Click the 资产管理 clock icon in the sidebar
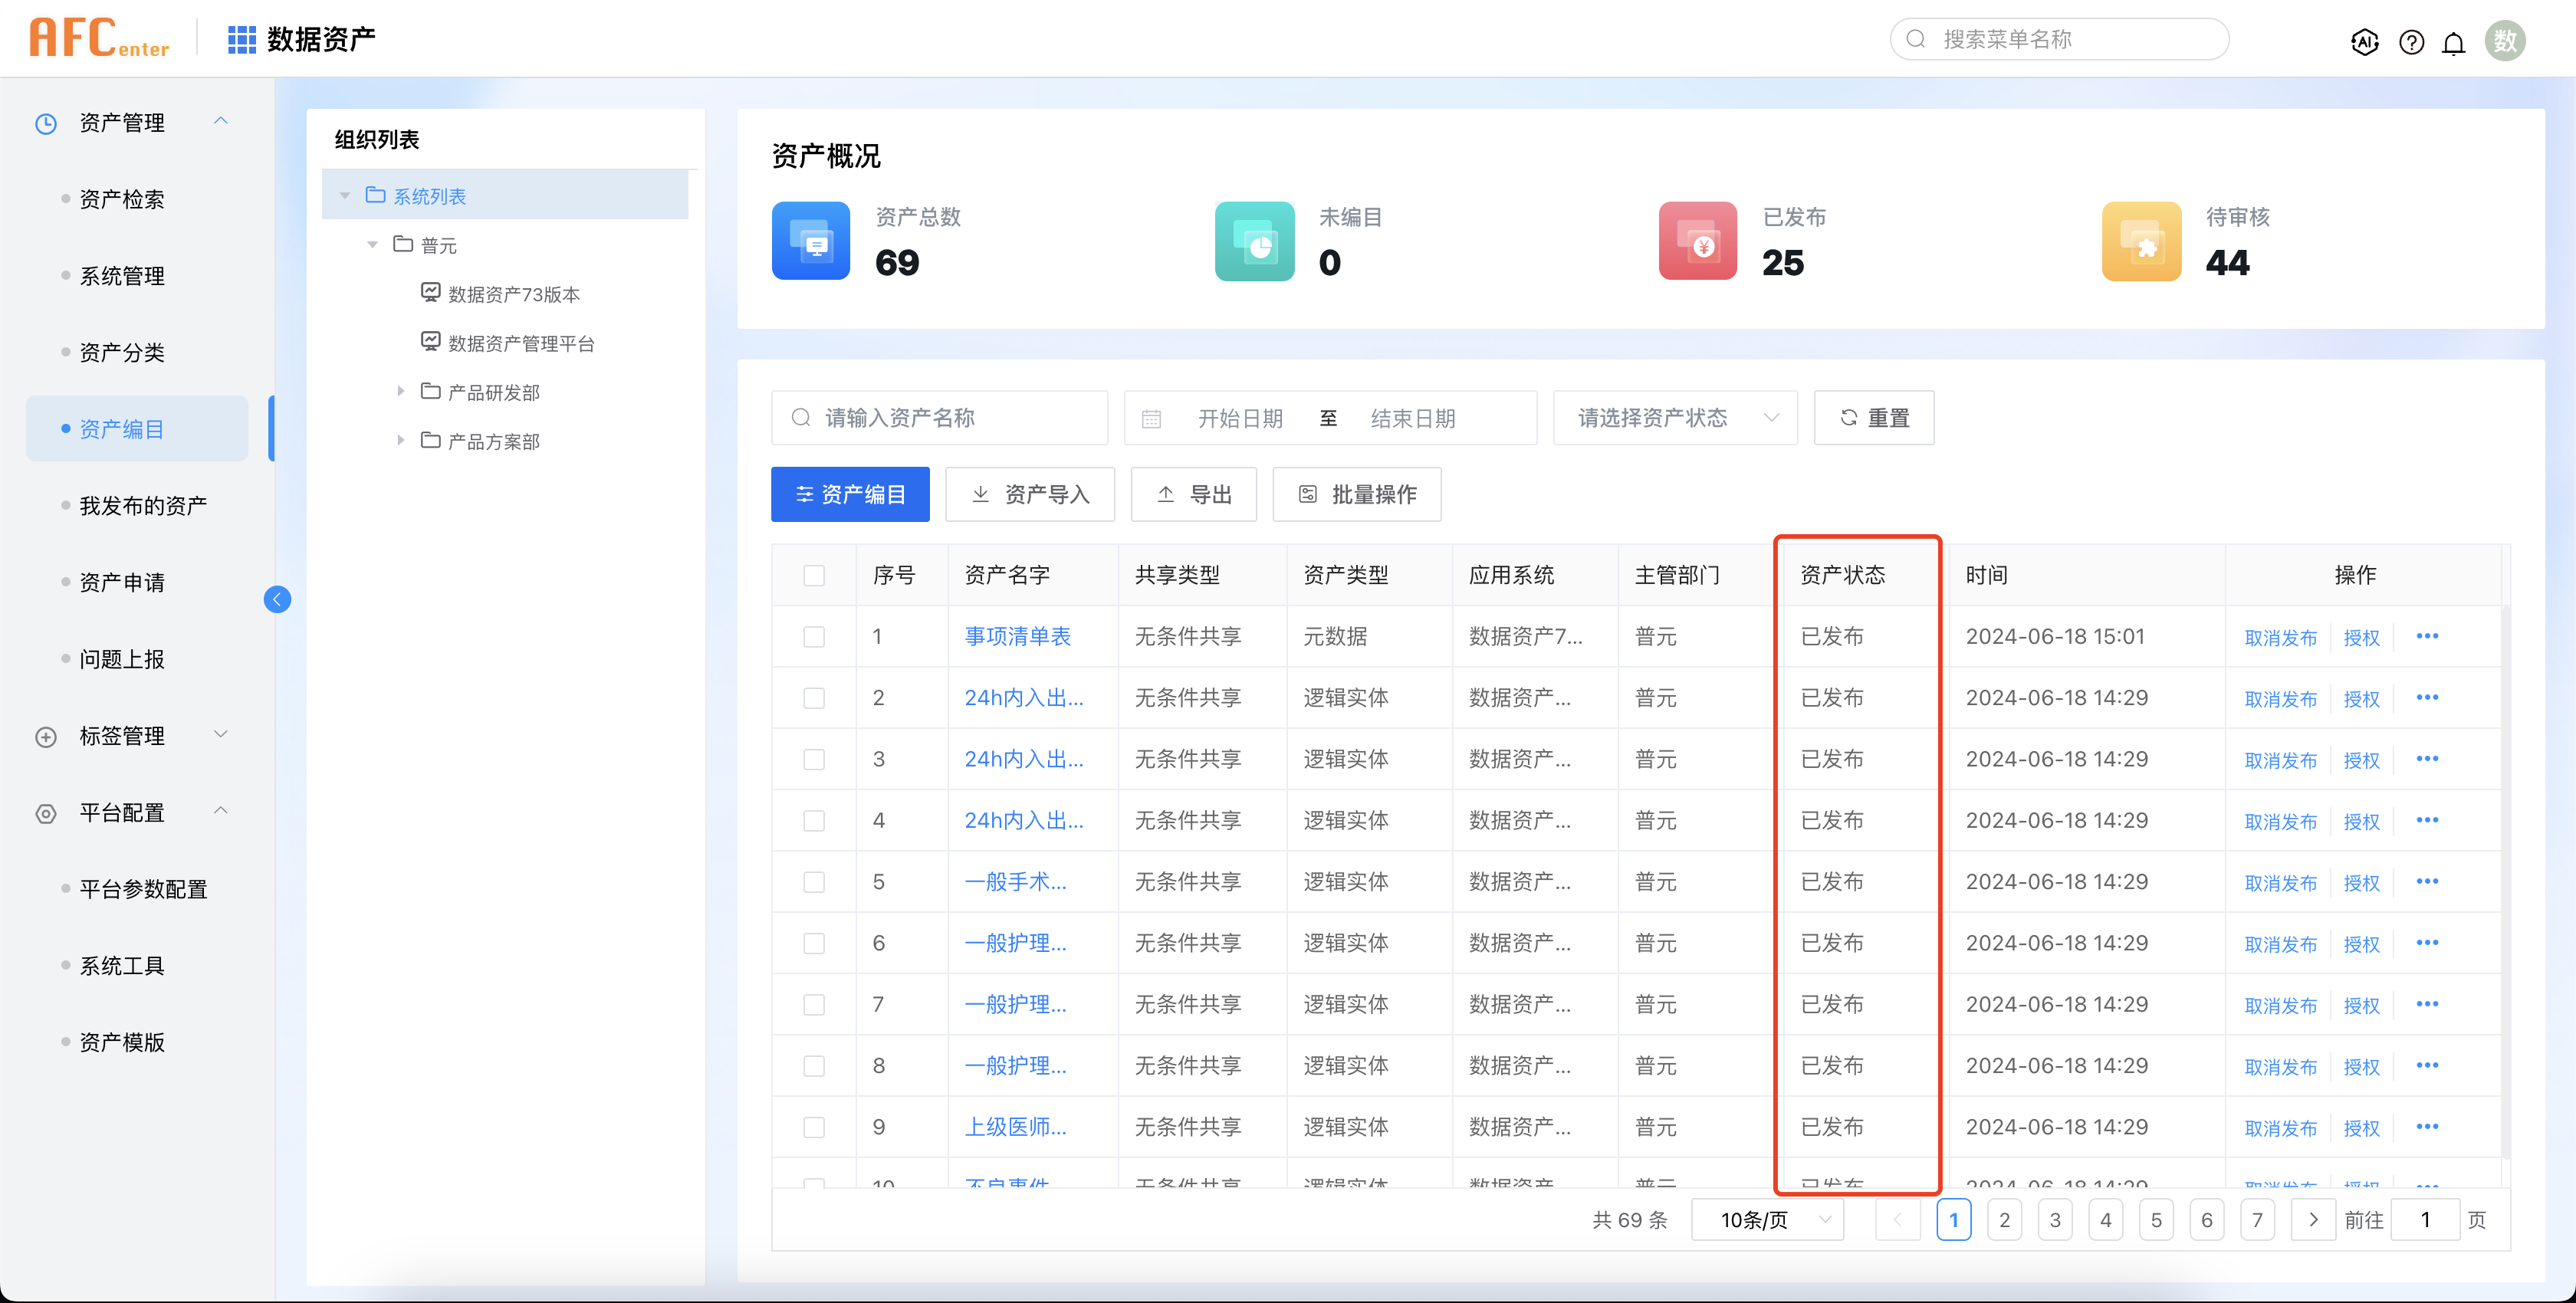Screen dimensions: 2576x1303 [46, 123]
